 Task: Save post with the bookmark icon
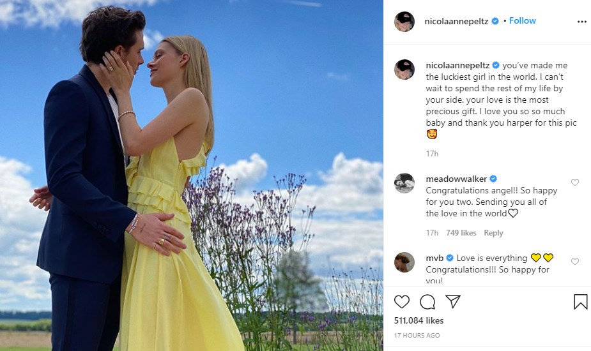(x=580, y=302)
